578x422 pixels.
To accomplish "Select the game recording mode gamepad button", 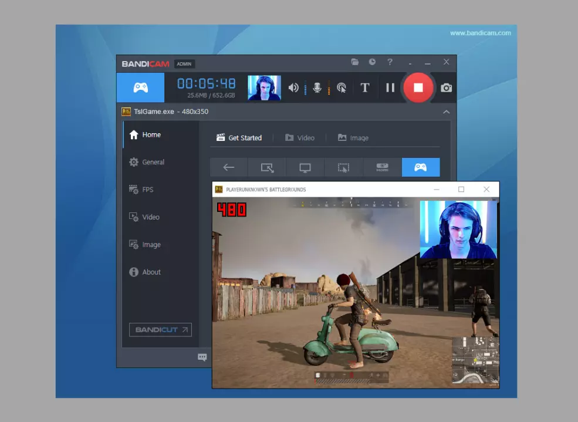I will point(140,87).
